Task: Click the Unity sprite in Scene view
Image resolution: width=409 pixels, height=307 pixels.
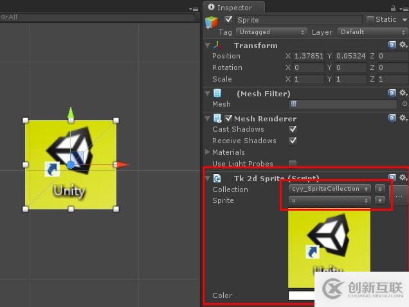Action: pos(71,164)
